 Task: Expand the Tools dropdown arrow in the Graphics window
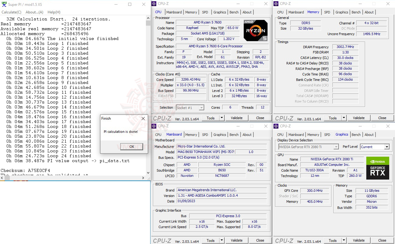(344, 240)
